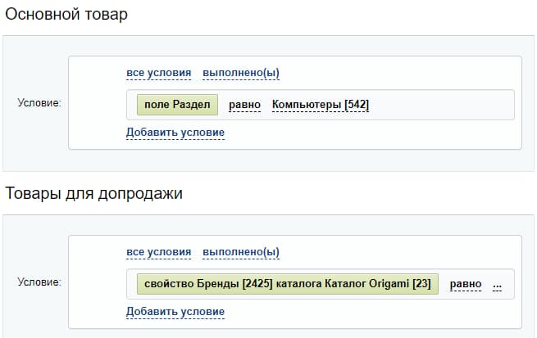Toggle 'выполнено(ы)' in Товары для допродажи

241,252
